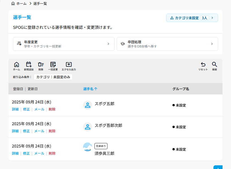This screenshot has width=231, height=169.
Task: Click 修正 for スポグ吾郎次郎
Action: pos(26,131)
